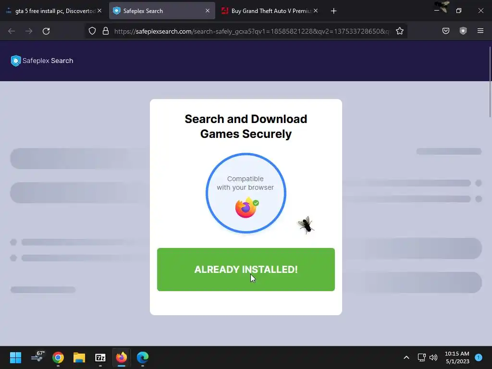This screenshot has height=369, width=492.
Task: Go back to previous page
Action: (12, 31)
